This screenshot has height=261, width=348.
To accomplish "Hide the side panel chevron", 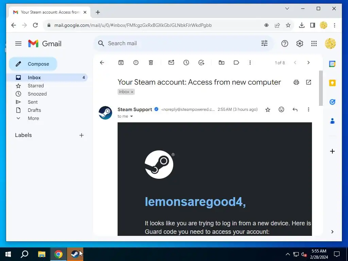I will [x=332, y=232].
